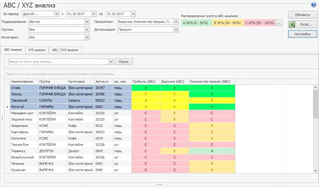The width and height of the screenshot is (319, 187).
Task: Switch to the XYZ-анализ tab
Action: 37,50
